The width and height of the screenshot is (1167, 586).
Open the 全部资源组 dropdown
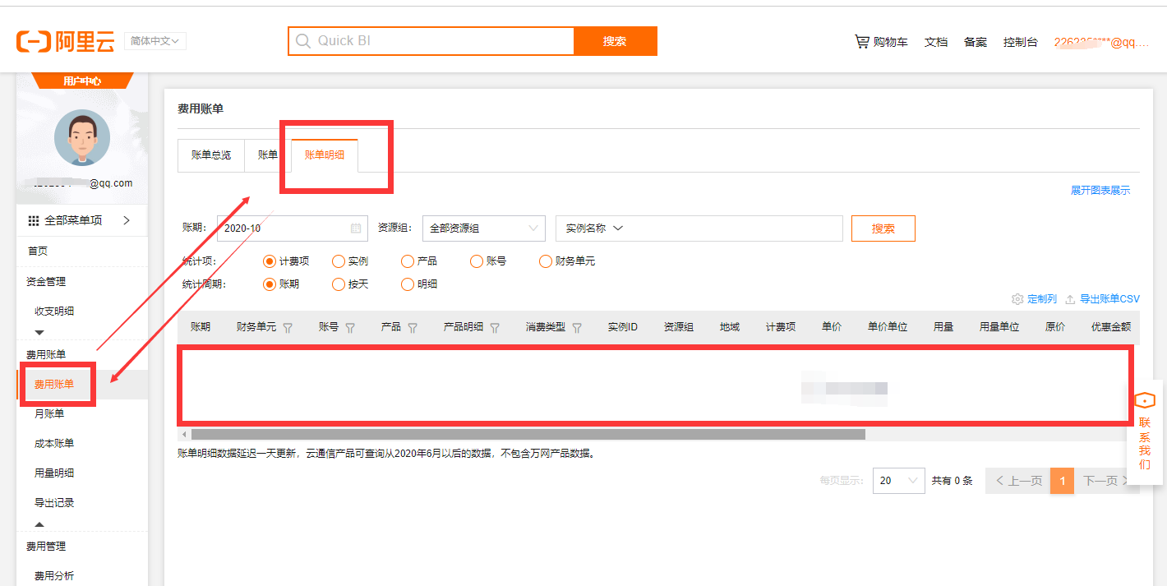coord(484,228)
